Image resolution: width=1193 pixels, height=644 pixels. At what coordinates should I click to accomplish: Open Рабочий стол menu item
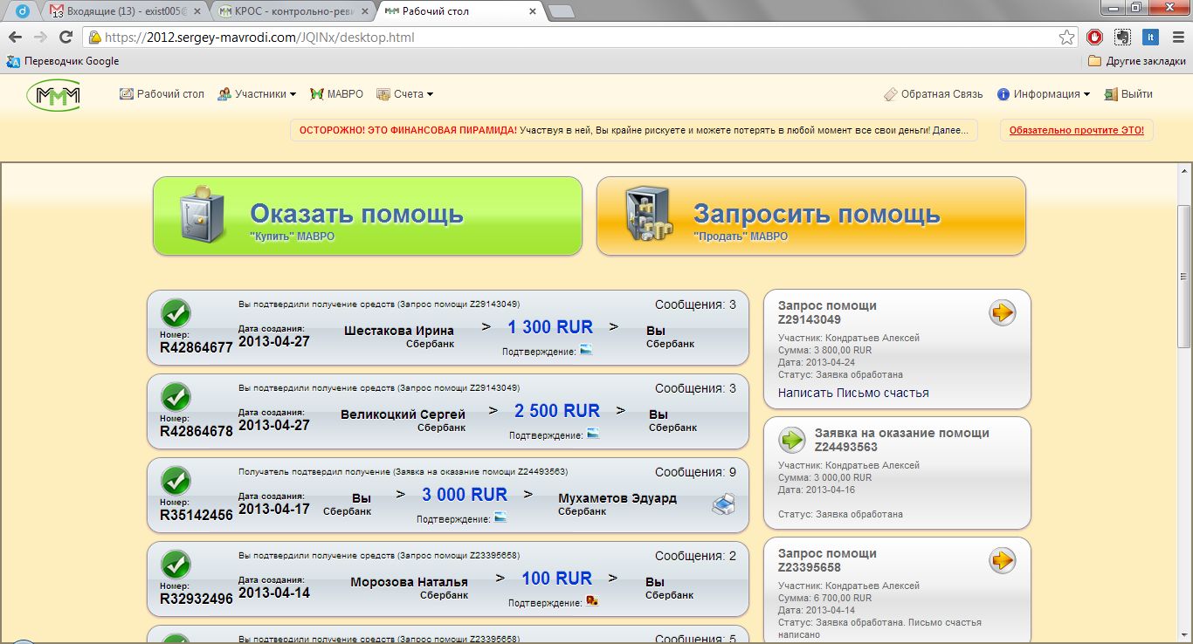coord(162,94)
